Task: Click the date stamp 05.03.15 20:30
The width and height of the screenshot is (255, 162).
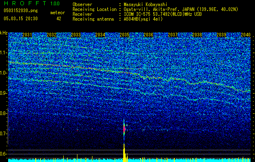Action: pos(21,19)
